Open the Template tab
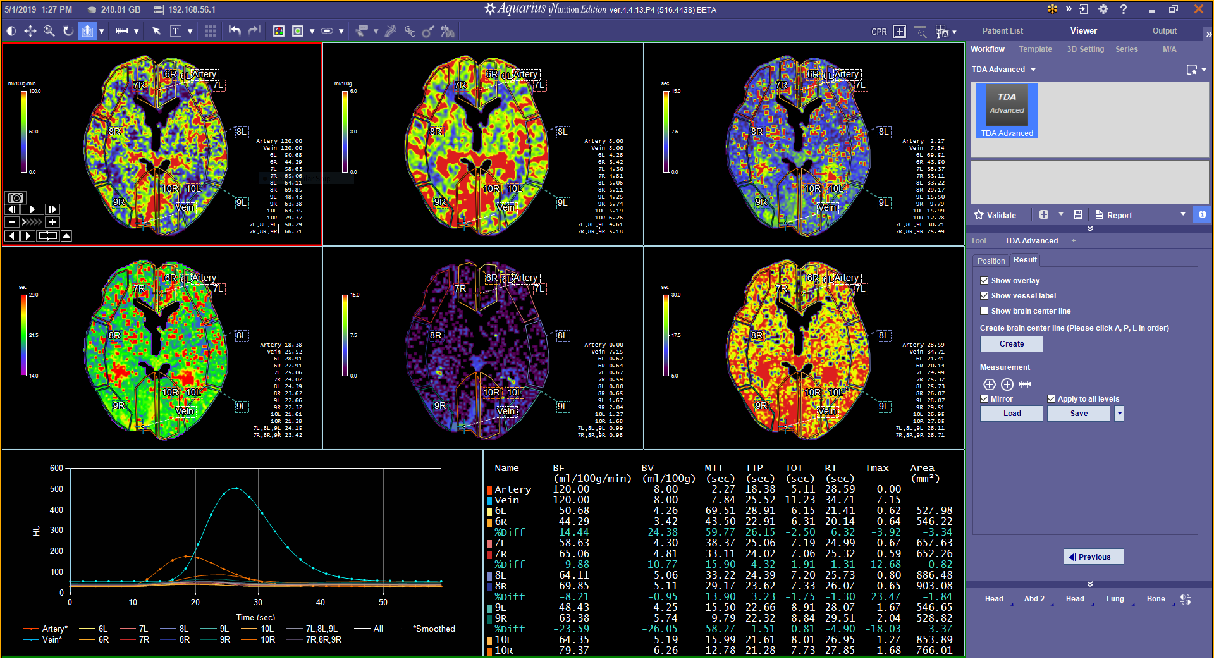The height and width of the screenshot is (658, 1214). coord(1035,49)
